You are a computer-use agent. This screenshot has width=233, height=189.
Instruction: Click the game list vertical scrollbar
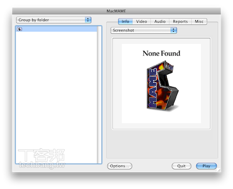(99, 95)
